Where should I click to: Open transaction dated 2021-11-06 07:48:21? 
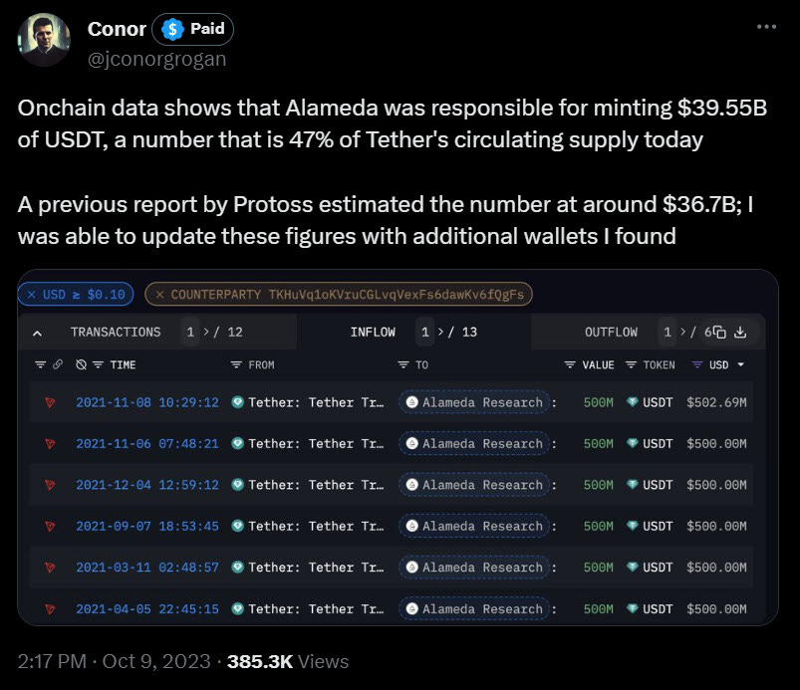coord(147,444)
